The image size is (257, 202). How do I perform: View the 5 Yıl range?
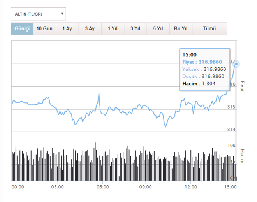click(x=158, y=29)
